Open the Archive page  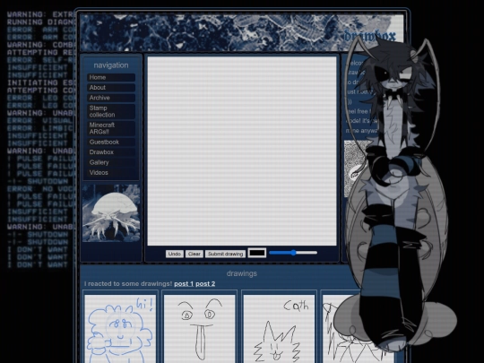click(111, 98)
